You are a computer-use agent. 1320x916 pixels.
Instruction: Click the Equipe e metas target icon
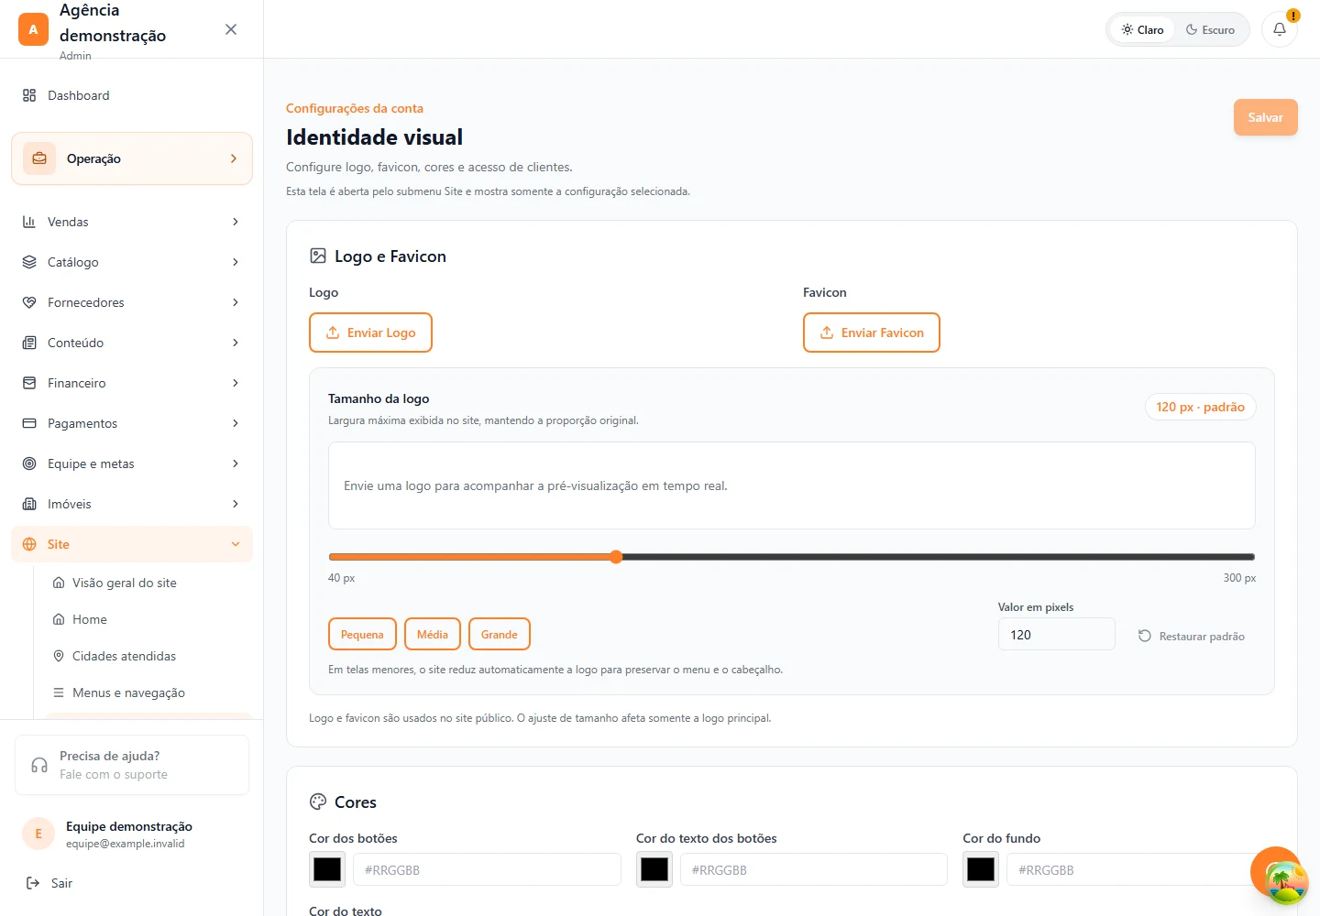click(29, 463)
